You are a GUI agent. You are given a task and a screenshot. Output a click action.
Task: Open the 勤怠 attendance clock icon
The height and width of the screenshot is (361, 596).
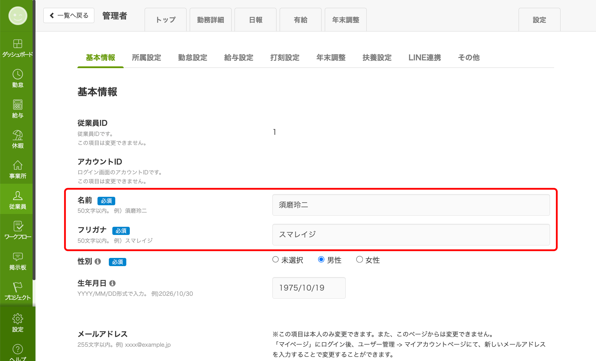[17, 74]
